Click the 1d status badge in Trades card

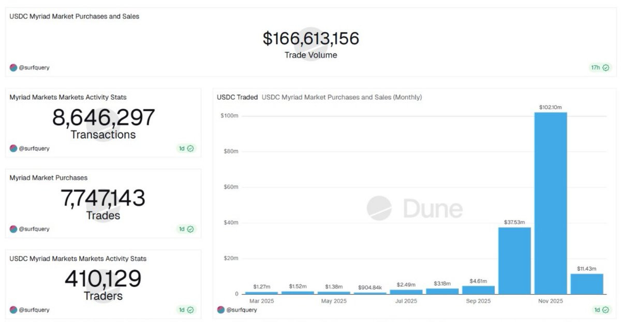[186, 229]
